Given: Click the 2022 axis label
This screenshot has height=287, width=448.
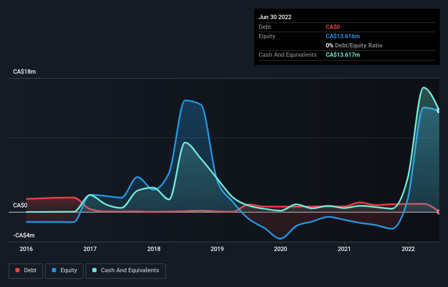Looking at the screenshot, I should 408,249.
